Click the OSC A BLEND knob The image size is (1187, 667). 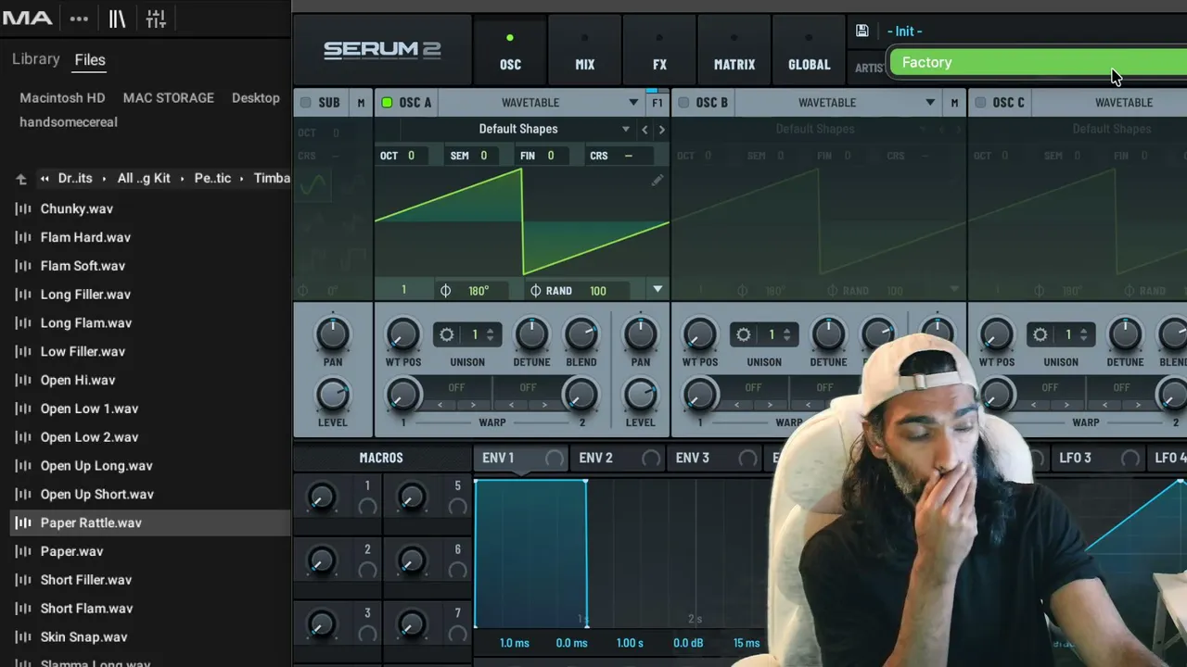coord(581,334)
